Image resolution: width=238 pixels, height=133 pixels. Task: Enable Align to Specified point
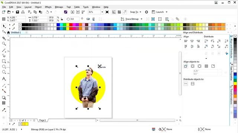(x=213, y=66)
